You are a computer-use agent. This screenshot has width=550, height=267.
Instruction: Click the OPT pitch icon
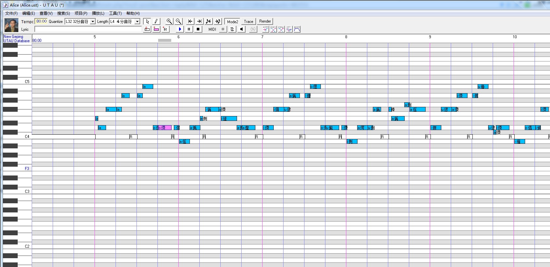pos(289,29)
